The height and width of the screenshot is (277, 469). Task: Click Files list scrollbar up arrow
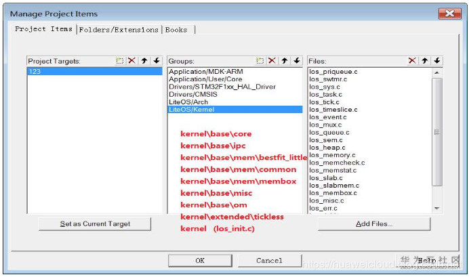click(x=437, y=72)
